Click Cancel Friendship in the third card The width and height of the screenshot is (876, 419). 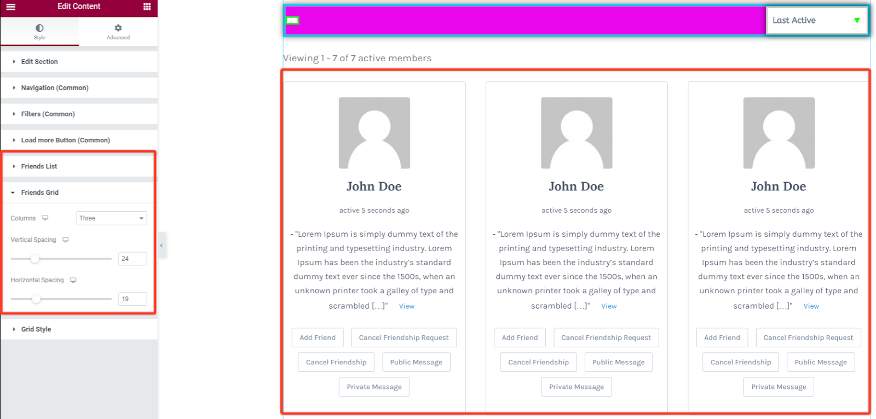741,362
